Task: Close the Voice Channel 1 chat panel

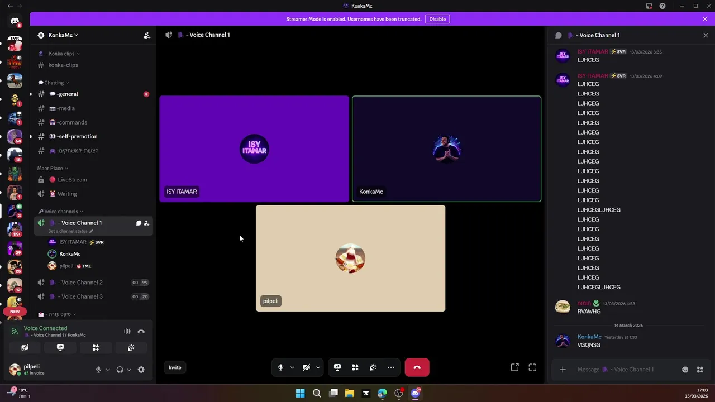Action: [706, 35]
